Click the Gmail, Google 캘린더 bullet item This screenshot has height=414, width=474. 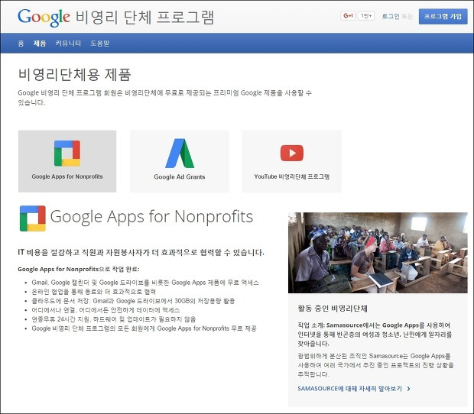[x=145, y=283]
